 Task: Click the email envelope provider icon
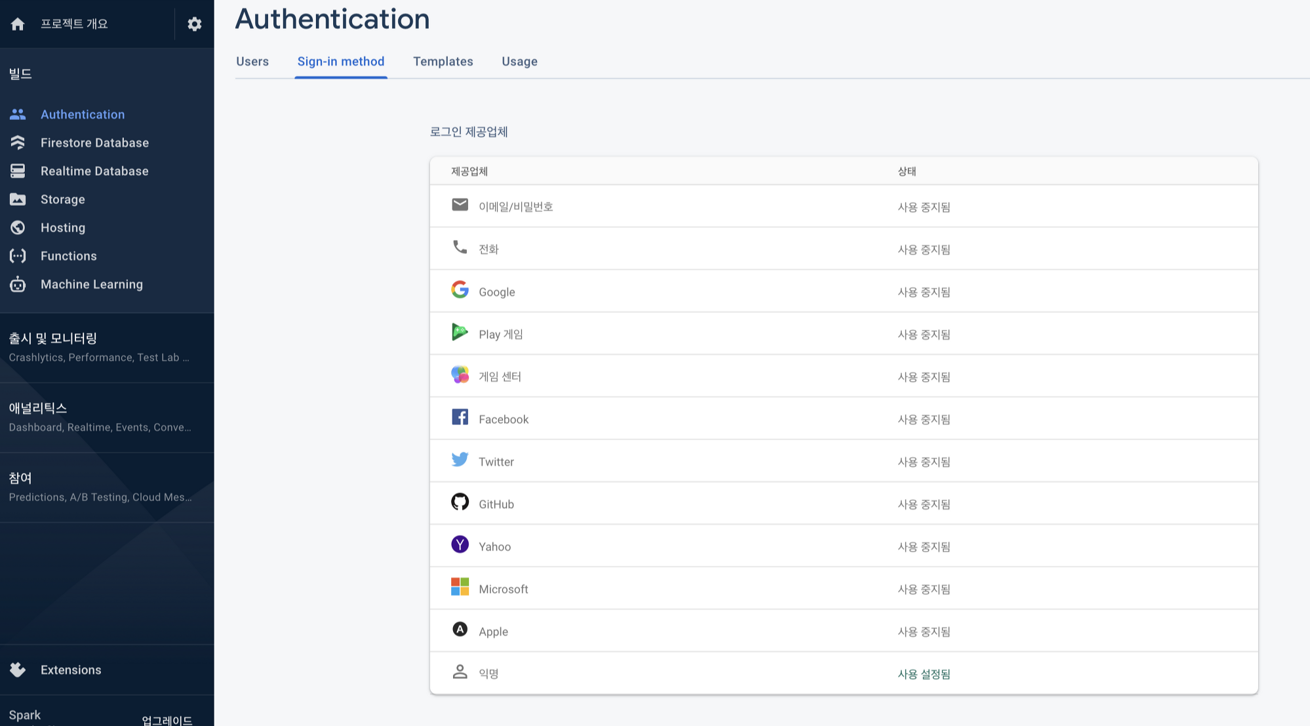460,205
